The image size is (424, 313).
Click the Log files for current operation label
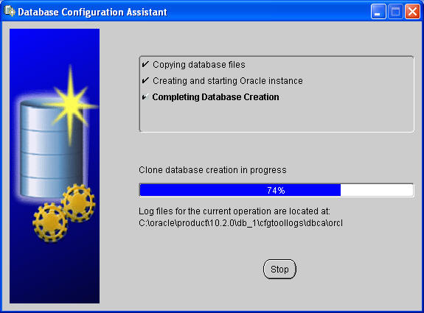tap(234, 211)
